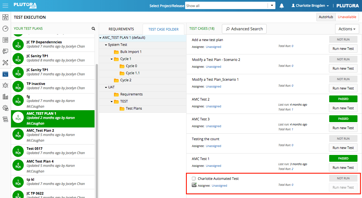
Task: Click Unassigned link for AMC Test 1
Action: (213, 166)
